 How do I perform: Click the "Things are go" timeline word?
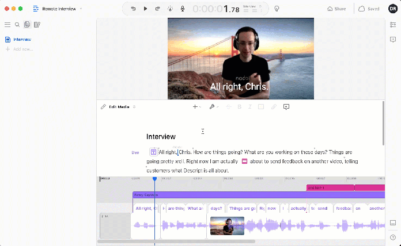pos(242,209)
